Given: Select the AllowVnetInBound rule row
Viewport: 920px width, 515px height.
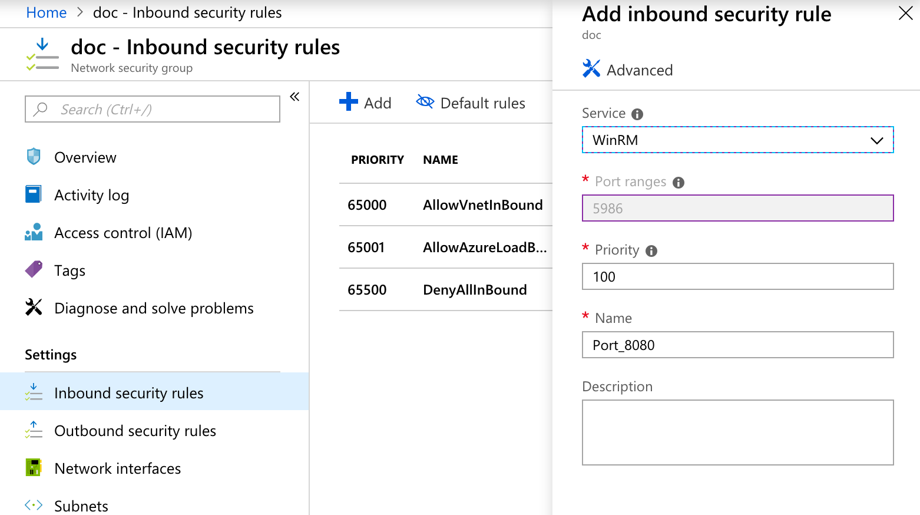Looking at the screenshot, I should 446,204.
